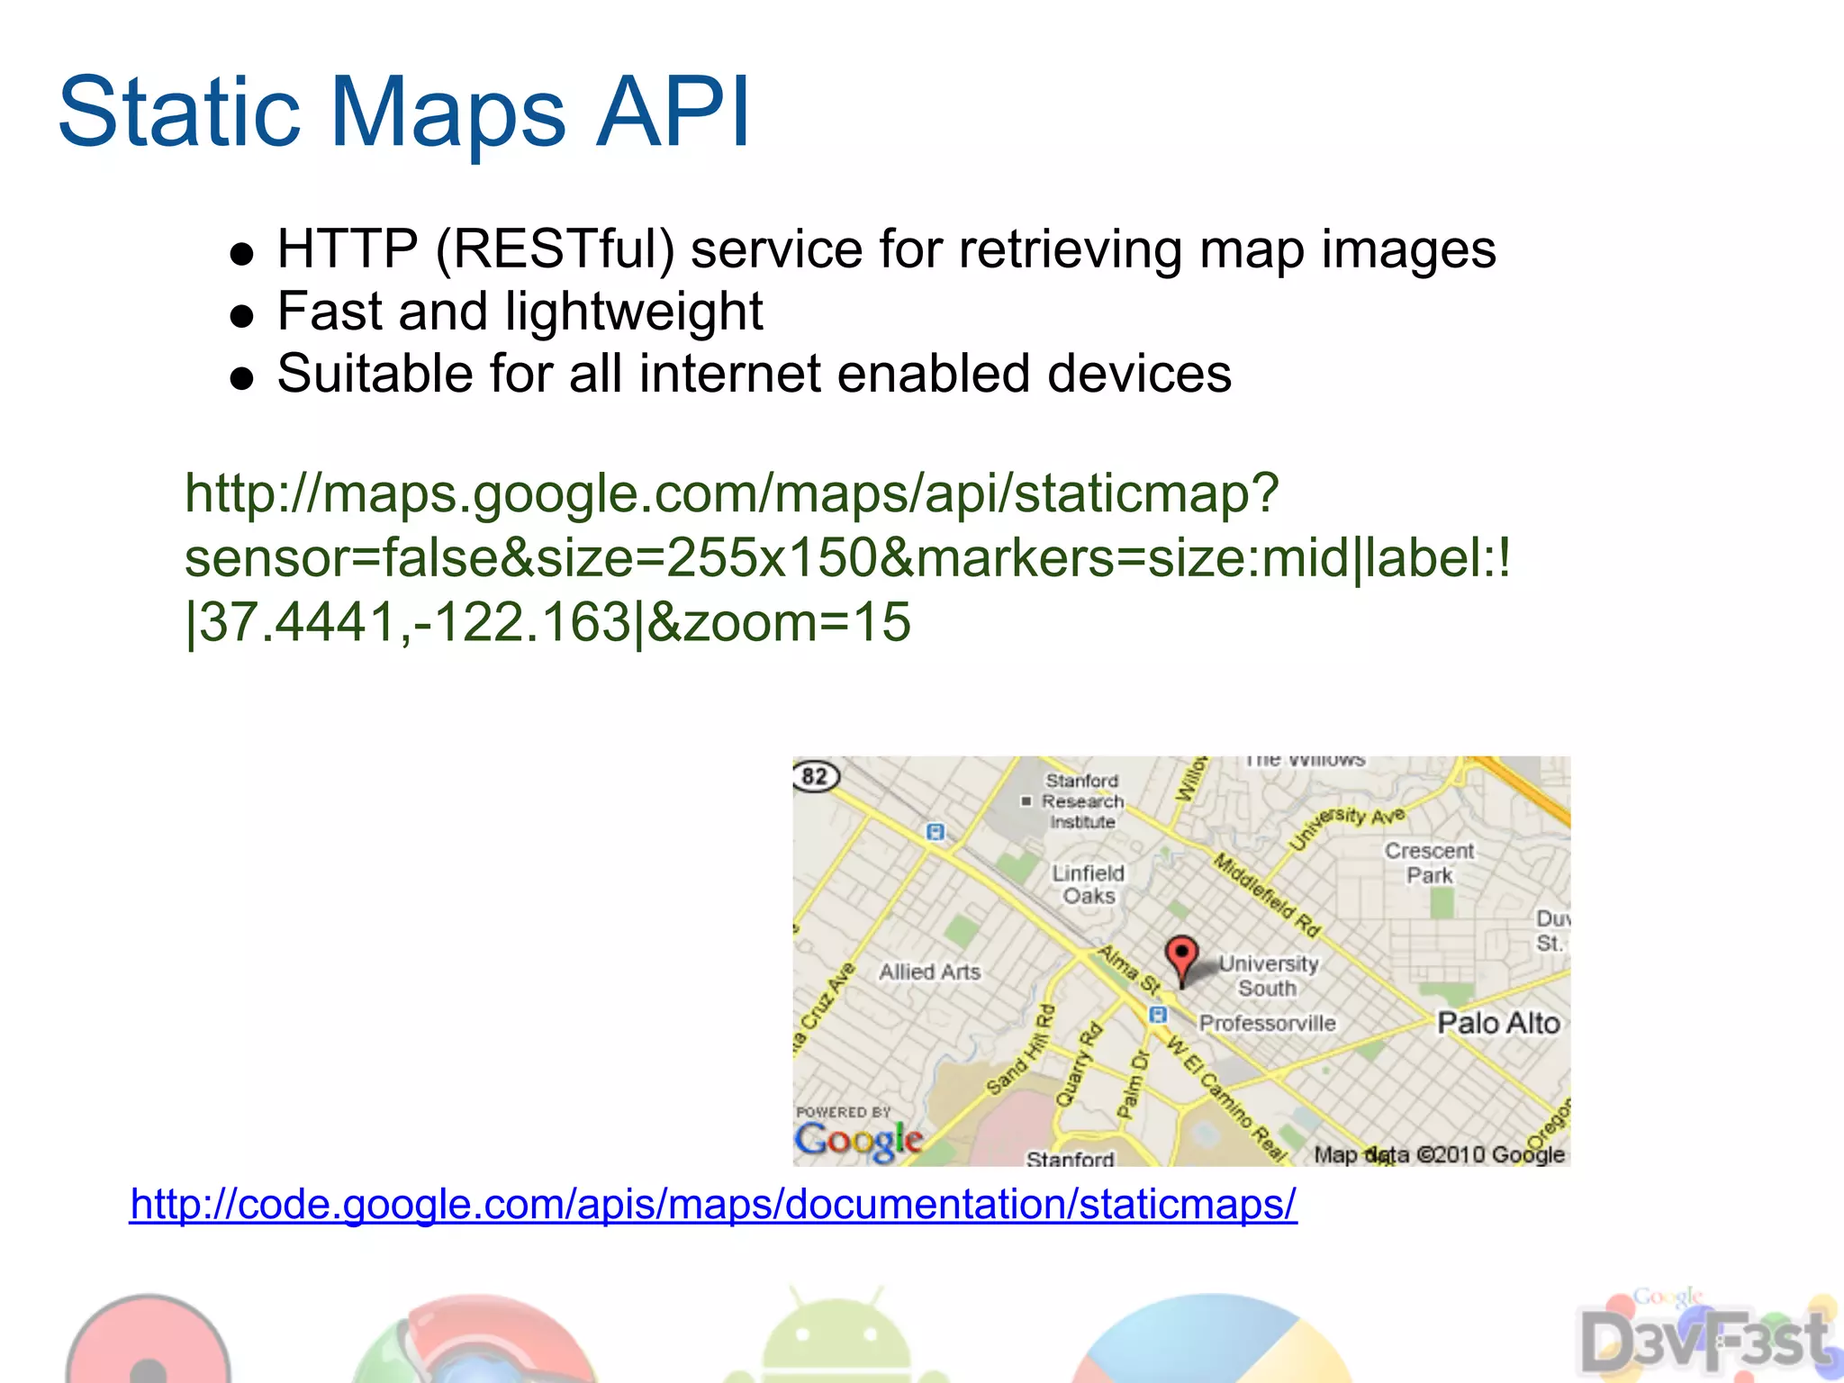
Task: Click the maps.google.com staticmap URL line
Action: pos(731,493)
